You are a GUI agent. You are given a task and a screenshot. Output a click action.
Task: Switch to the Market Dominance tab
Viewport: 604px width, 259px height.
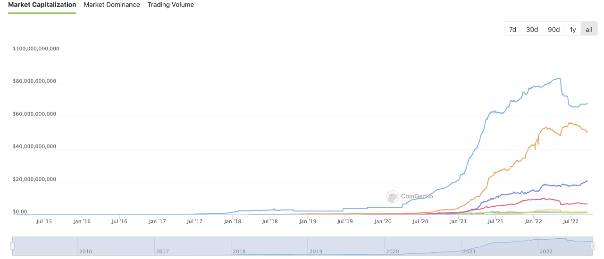tap(111, 5)
